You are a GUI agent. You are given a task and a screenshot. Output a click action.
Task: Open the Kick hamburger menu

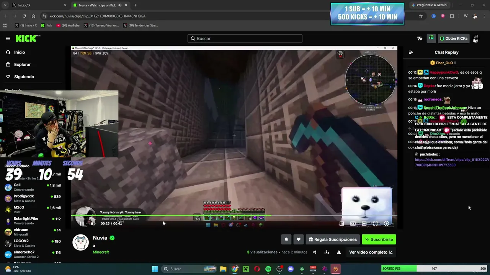pos(8,39)
